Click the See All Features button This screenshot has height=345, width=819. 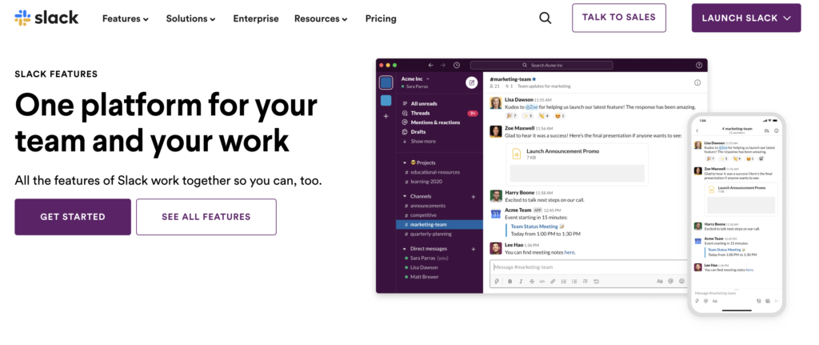206,217
